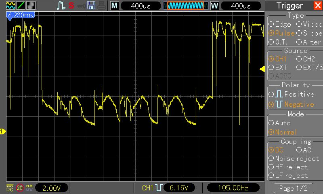The height and width of the screenshot is (194, 323).
Task: Click the floppy disk save icon
Action: (91, 6)
